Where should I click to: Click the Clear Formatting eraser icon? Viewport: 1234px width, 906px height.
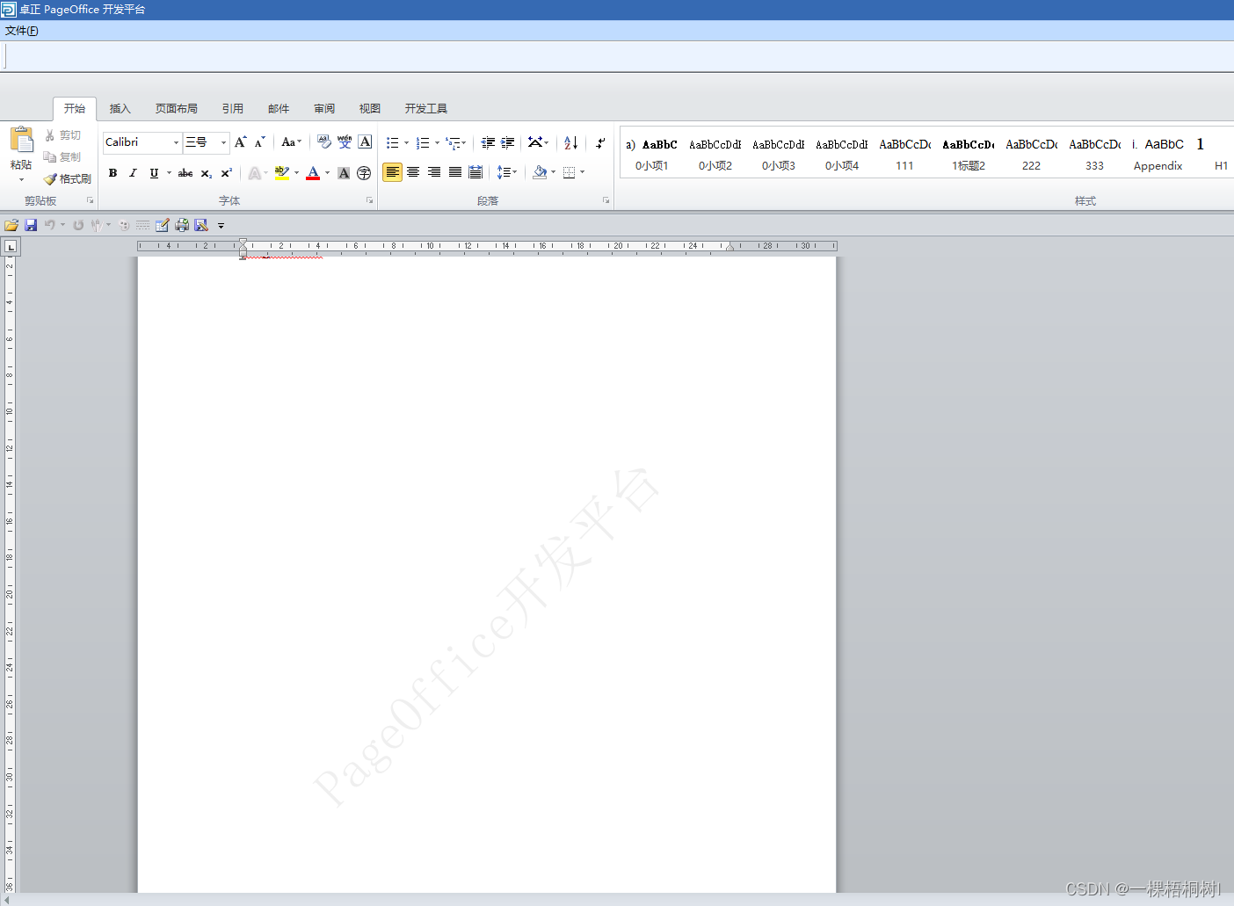[324, 142]
